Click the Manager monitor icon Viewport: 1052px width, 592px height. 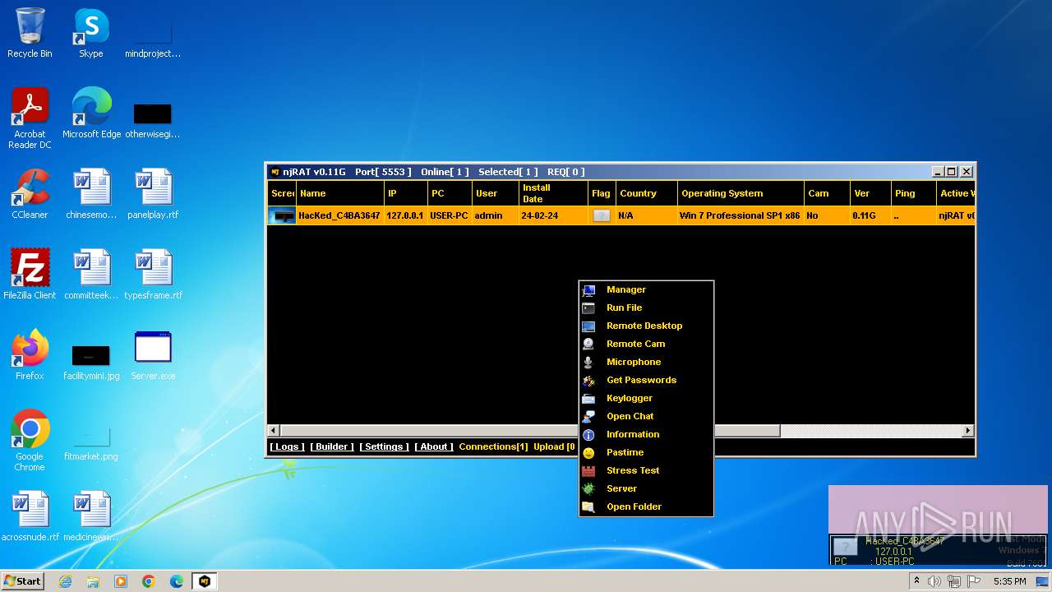click(588, 290)
